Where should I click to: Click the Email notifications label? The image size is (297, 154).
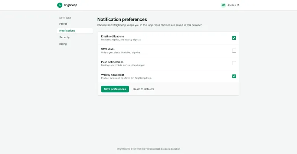[112, 36]
